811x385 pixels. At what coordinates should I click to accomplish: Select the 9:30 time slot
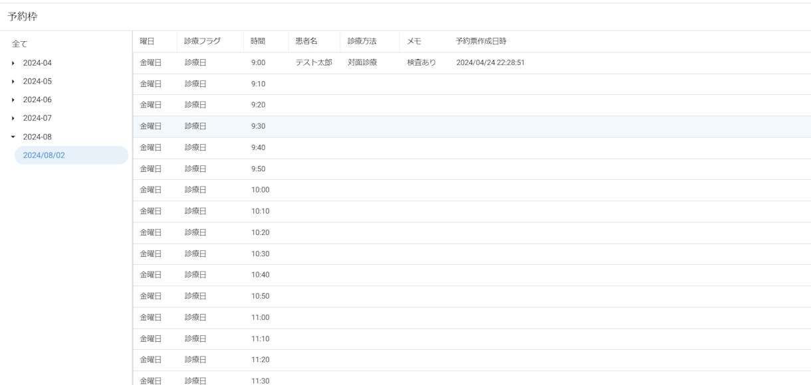[258, 126]
